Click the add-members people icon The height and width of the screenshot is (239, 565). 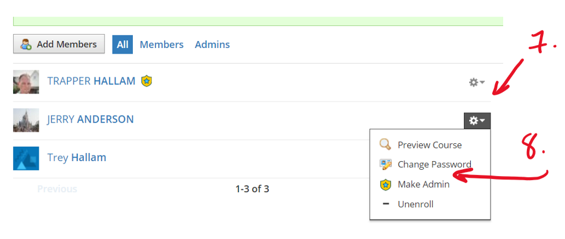point(26,44)
